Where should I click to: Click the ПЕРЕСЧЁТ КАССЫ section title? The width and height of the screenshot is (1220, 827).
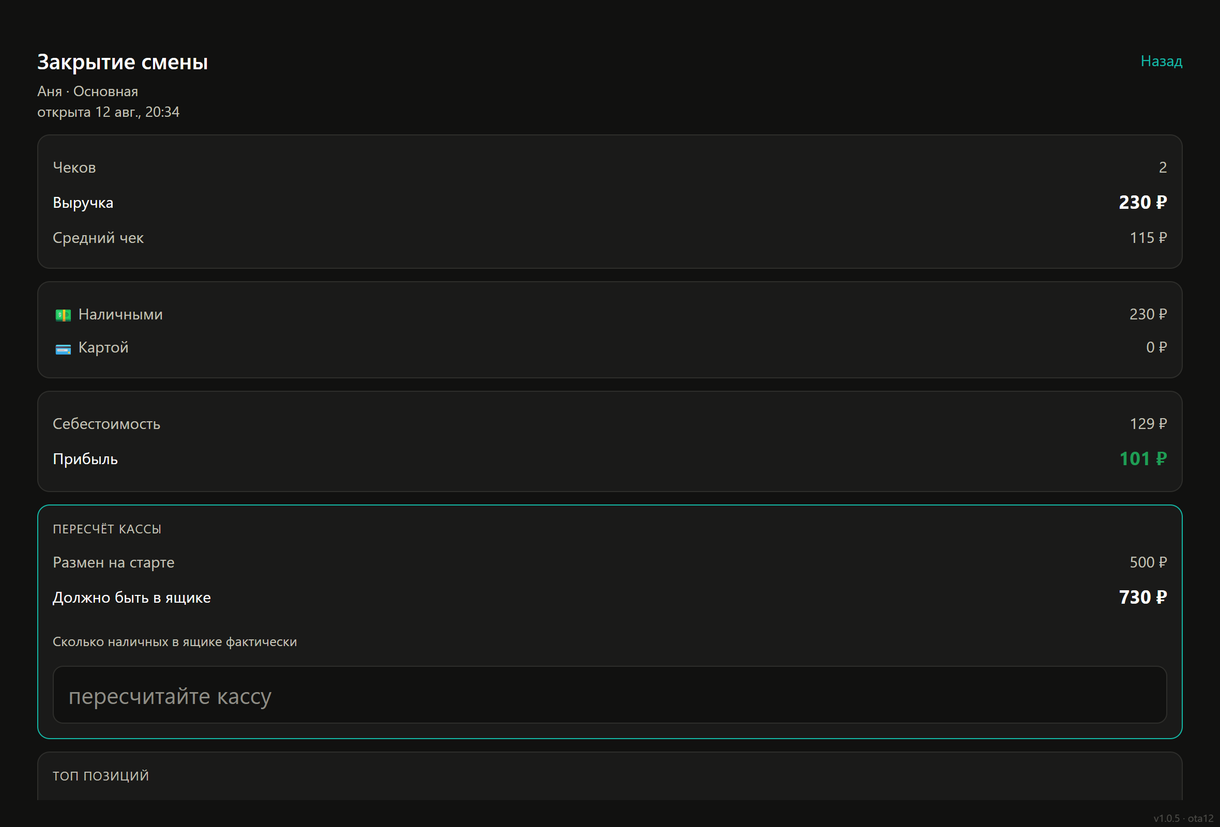coord(107,529)
